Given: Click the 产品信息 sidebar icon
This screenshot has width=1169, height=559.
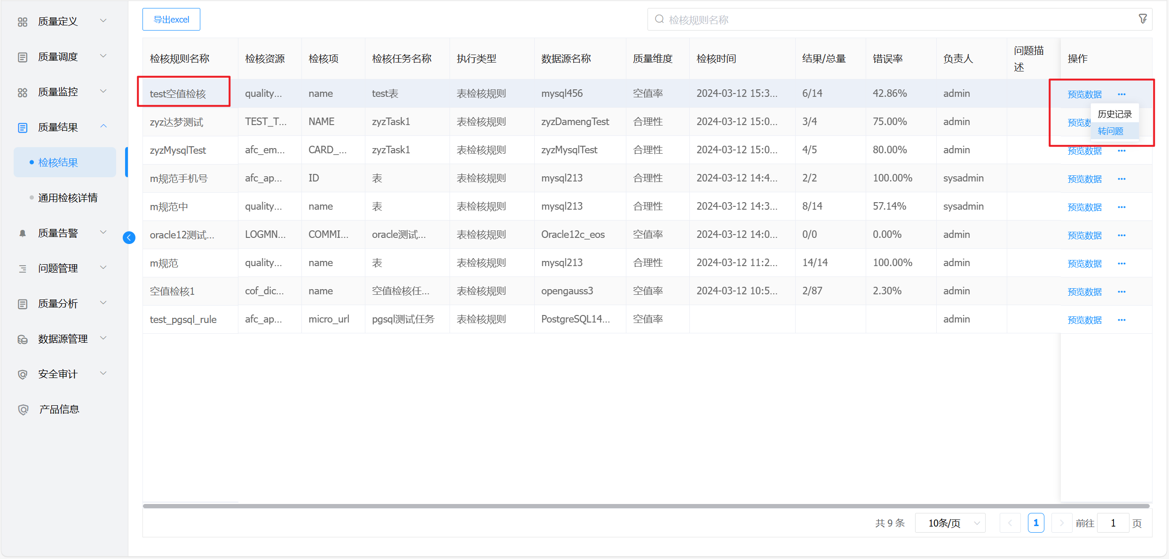Looking at the screenshot, I should pos(23,409).
